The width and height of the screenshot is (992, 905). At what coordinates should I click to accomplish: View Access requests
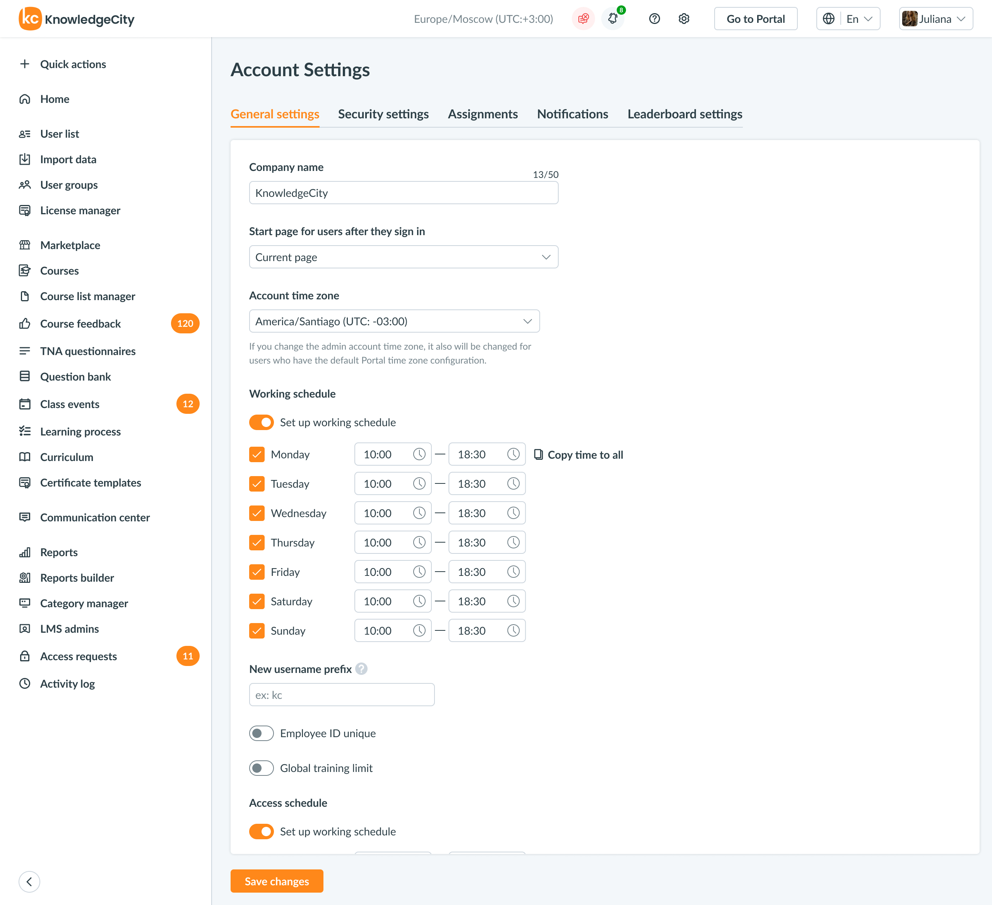click(x=78, y=656)
